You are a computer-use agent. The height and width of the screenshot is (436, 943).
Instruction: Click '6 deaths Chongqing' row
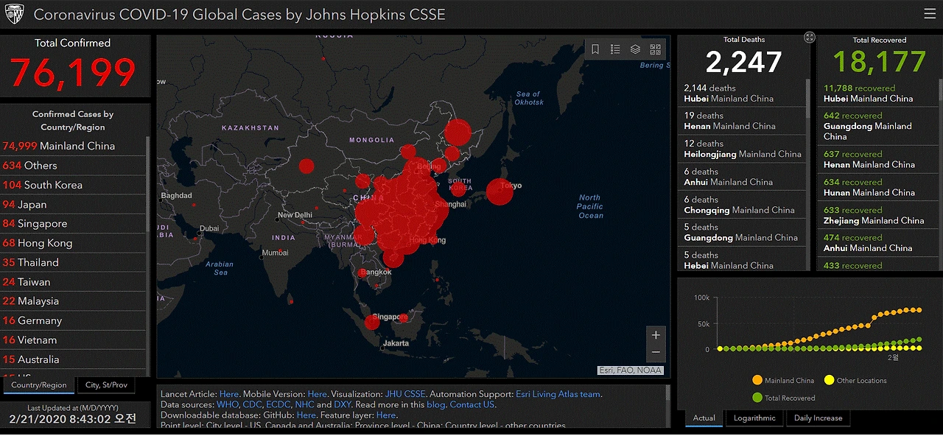coord(741,205)
